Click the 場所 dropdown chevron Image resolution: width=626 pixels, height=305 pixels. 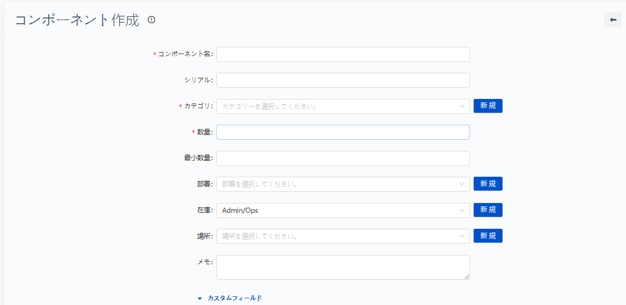tap(462, 235)
